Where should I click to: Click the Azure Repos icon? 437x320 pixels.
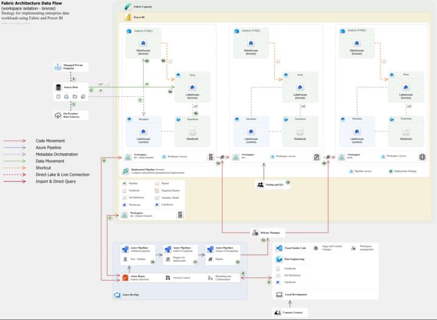point(125,278)
